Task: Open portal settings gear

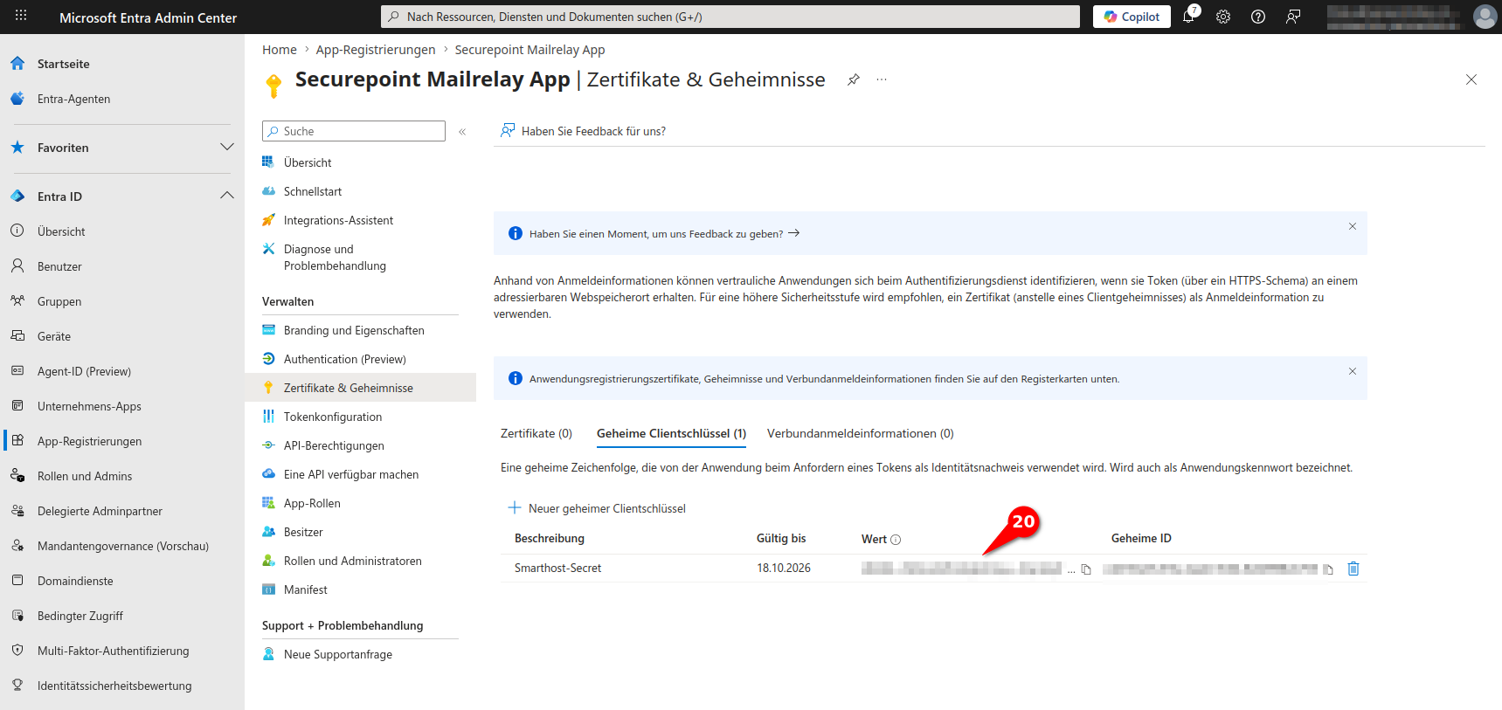Action: [1223, 17]
